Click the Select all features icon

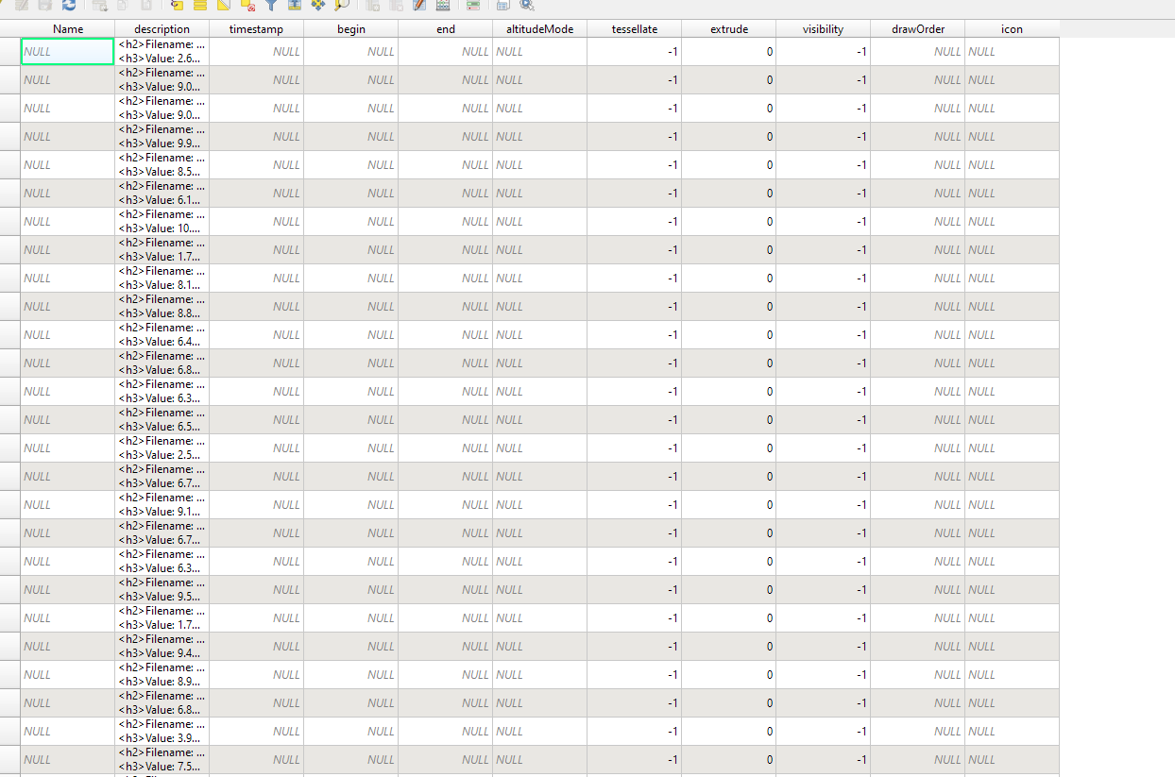pos(200,5)
